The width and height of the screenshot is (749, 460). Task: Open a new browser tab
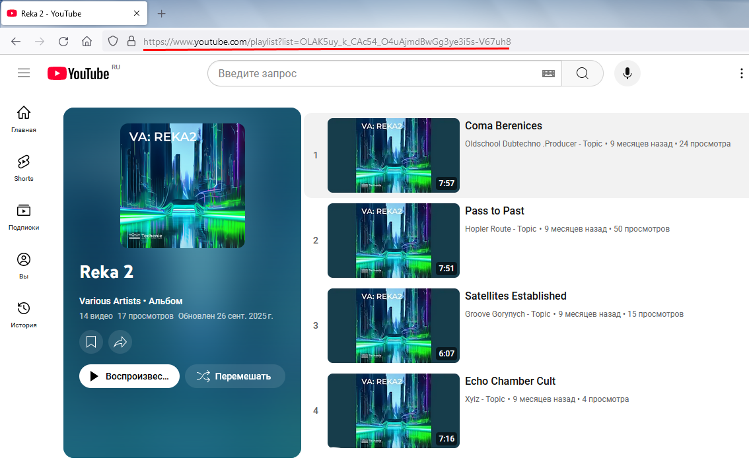[x=162, y=13]
